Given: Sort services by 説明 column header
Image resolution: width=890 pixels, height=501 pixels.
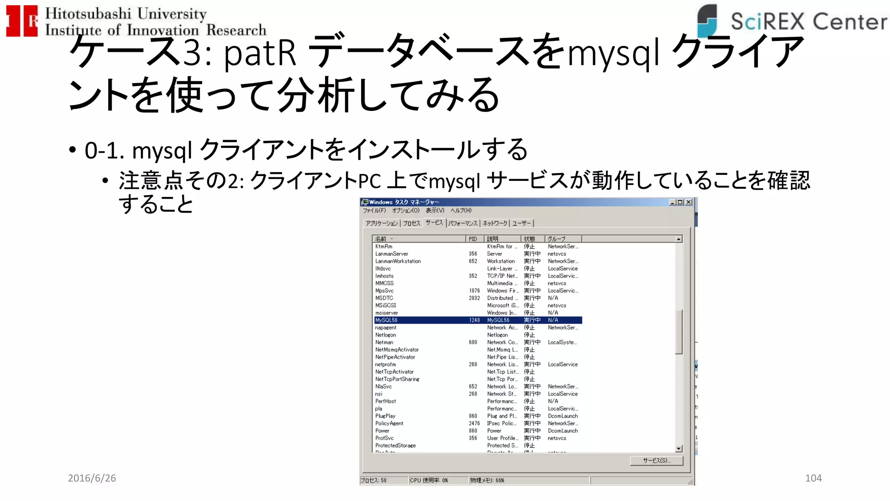Looking at the screenshot, I should tap(502, 239).
